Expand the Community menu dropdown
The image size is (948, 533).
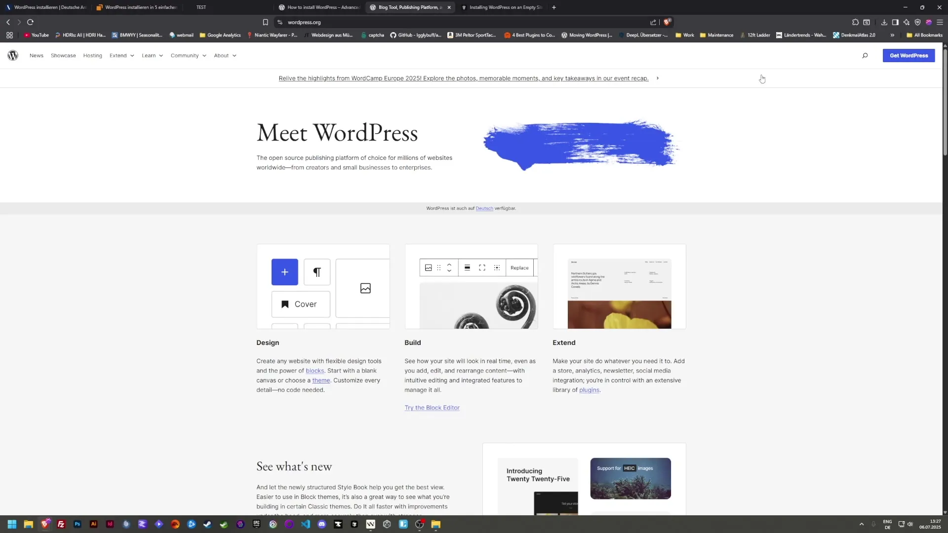188,55
